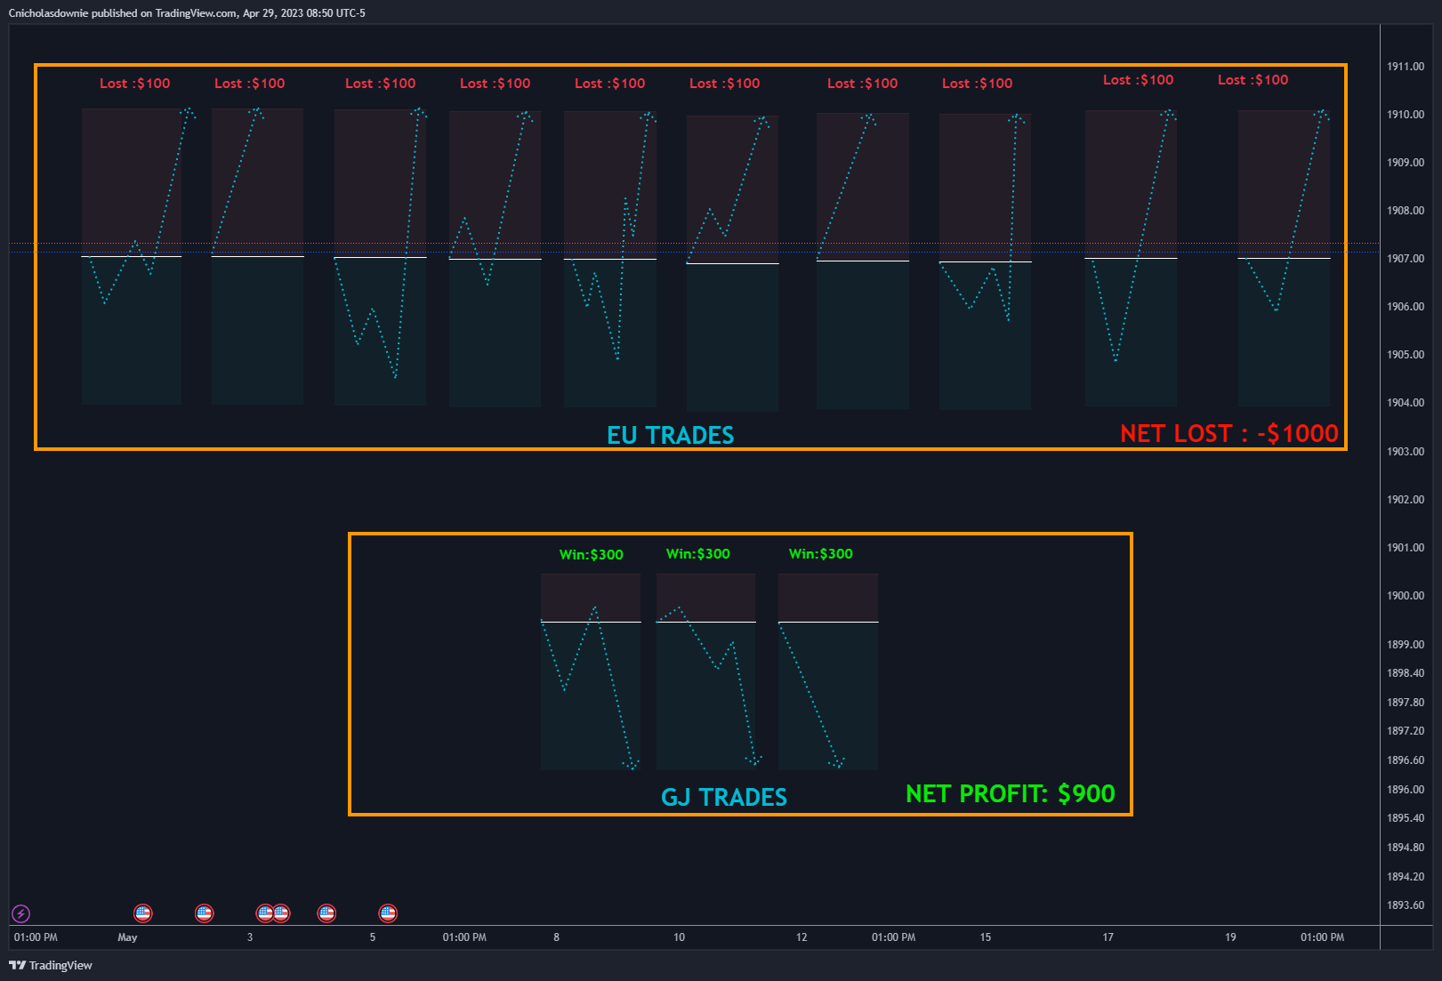Click the 1909.00 price axis label

click(1406, 163)
